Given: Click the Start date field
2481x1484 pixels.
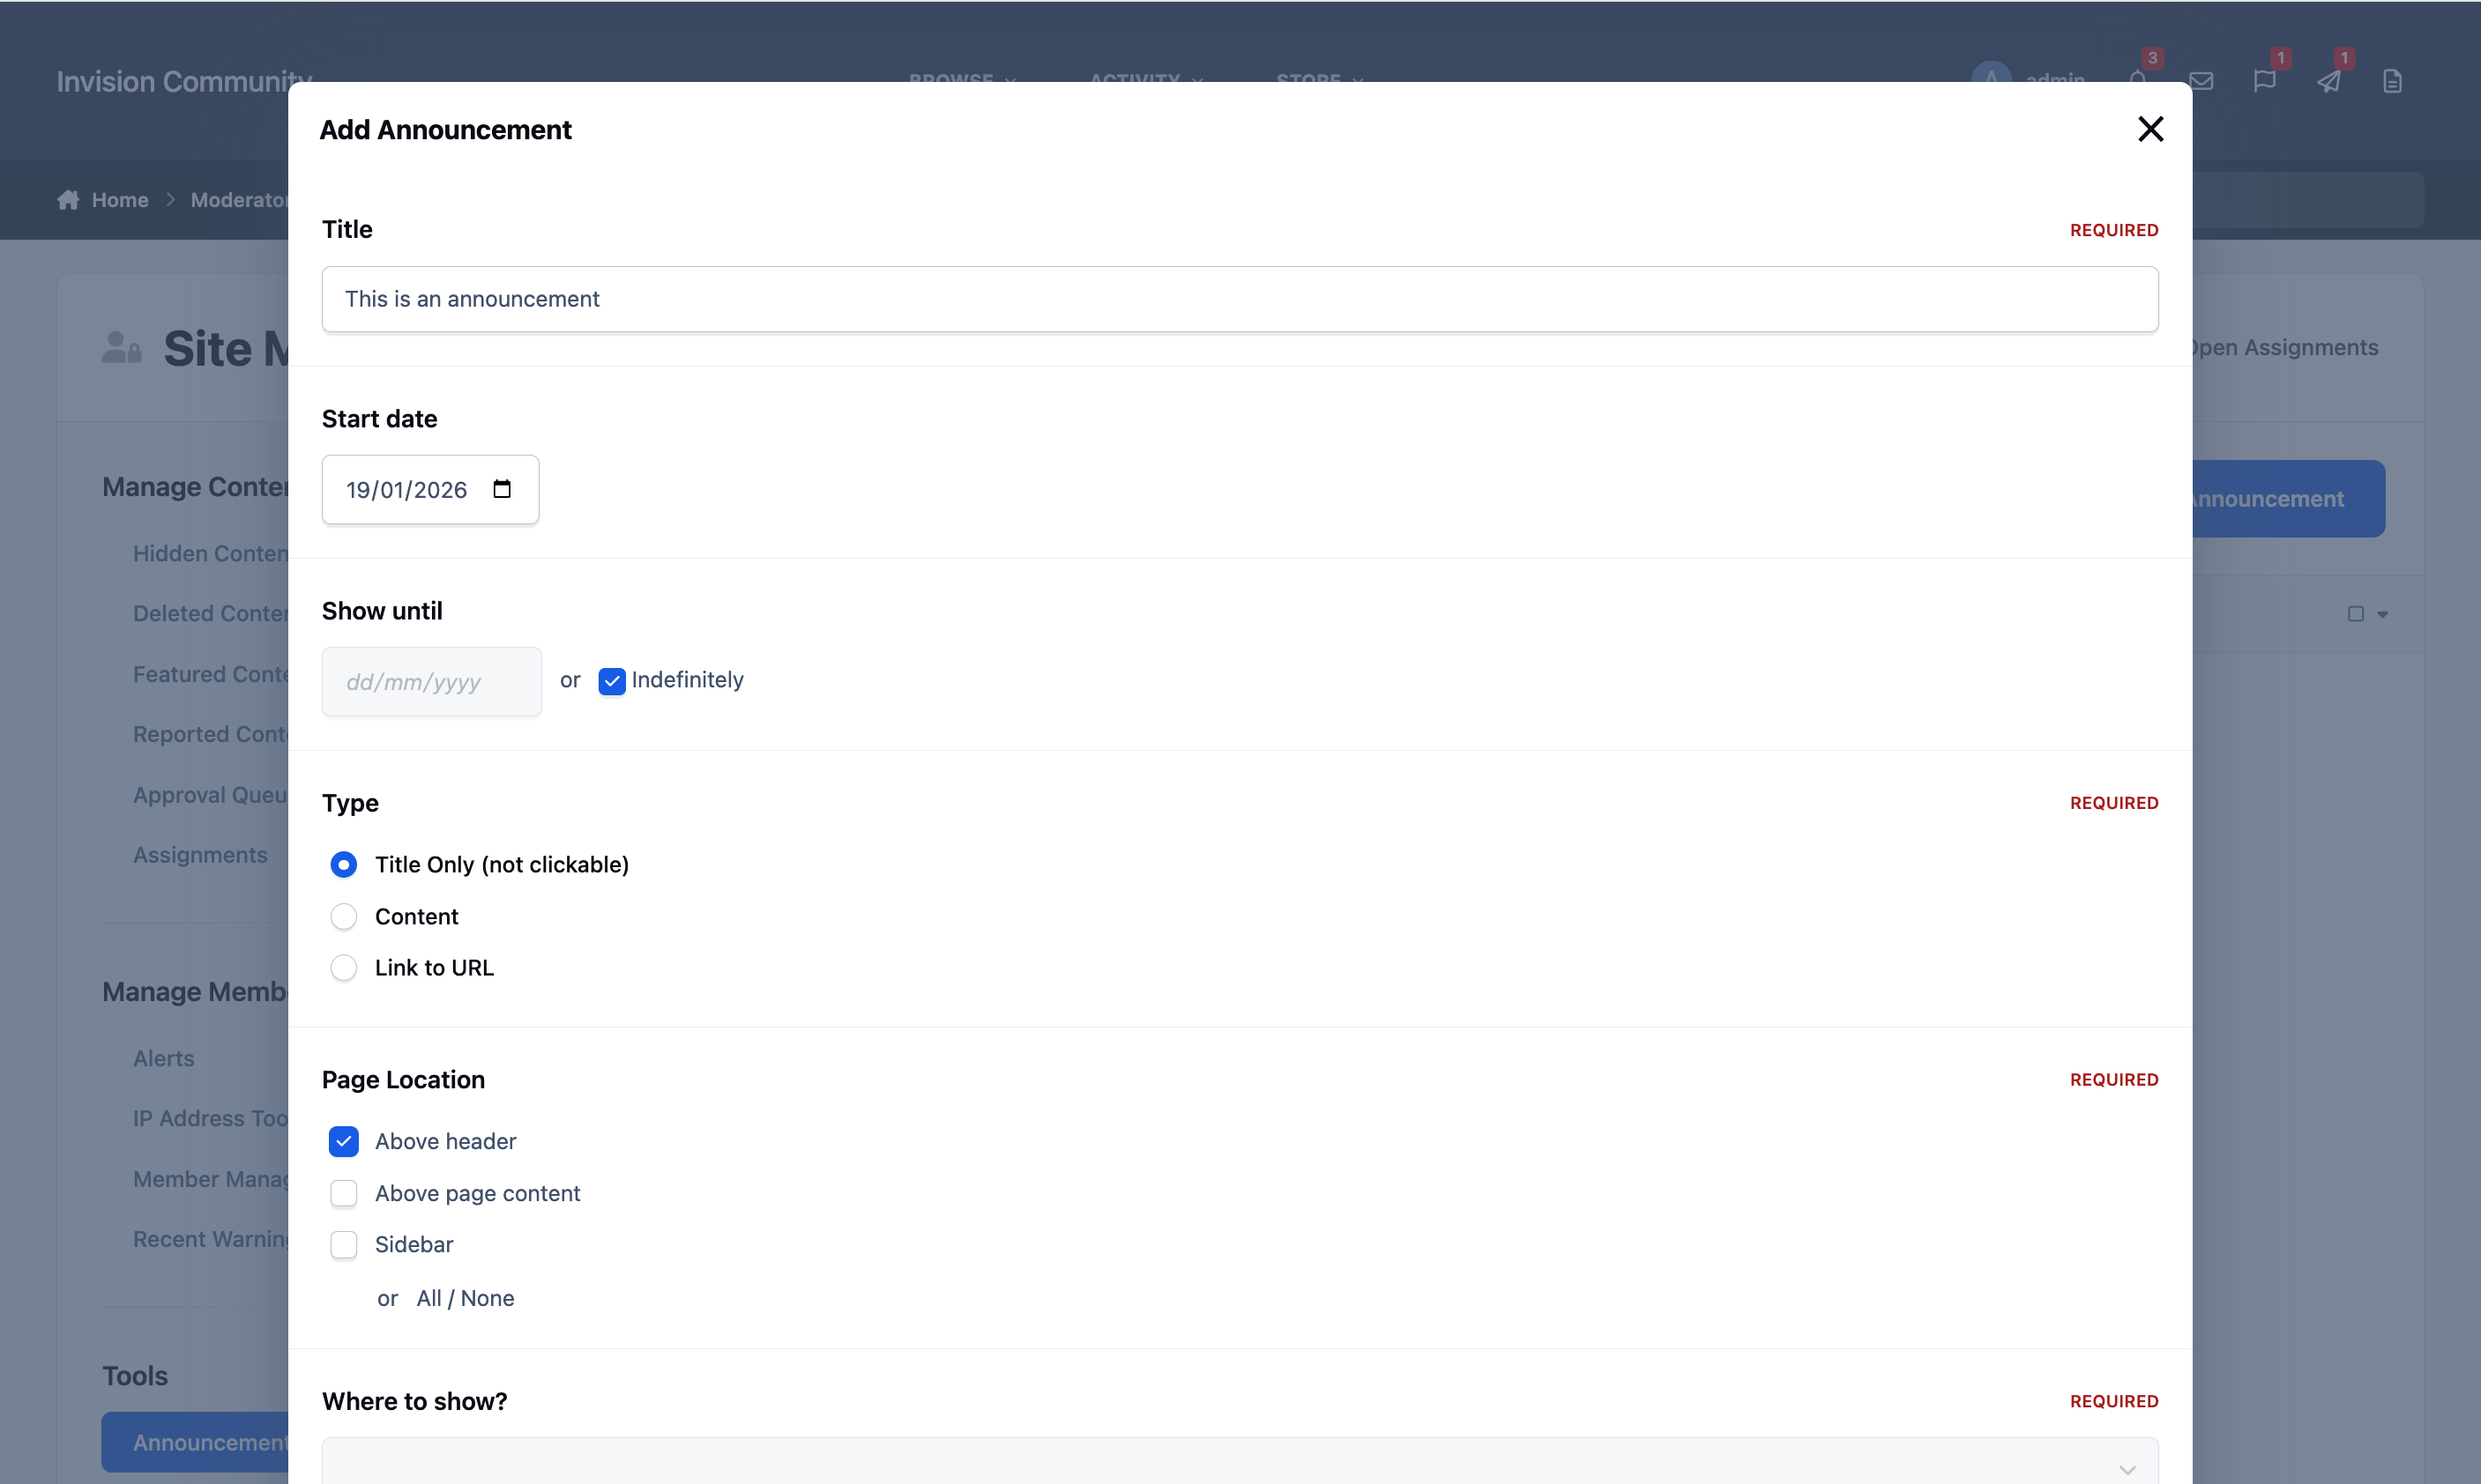Looking at the screenshot, I should point(430,489).
